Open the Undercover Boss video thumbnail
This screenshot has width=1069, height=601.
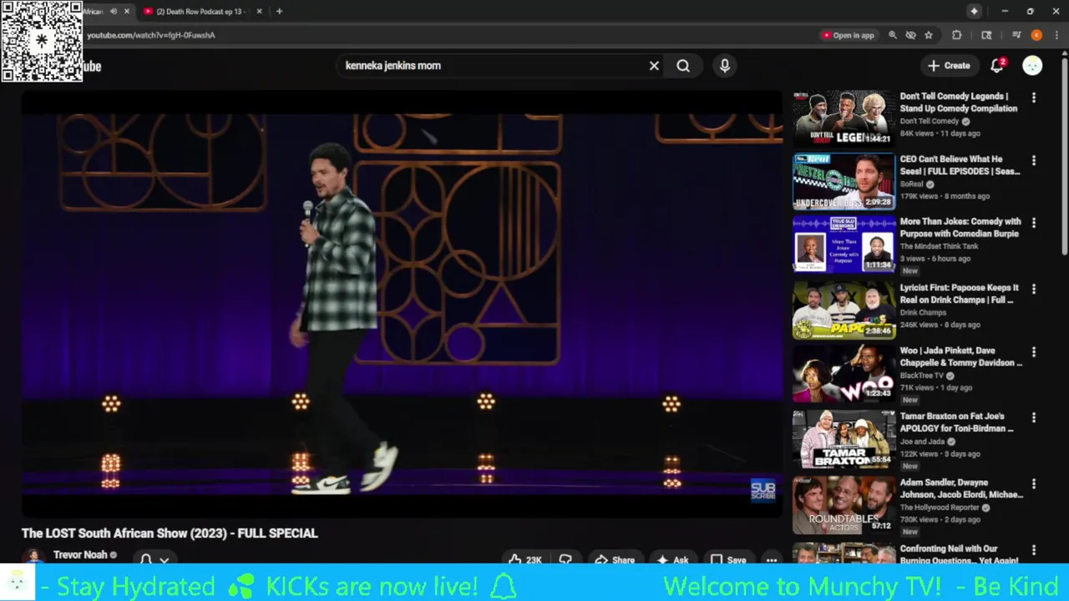[844, 181]
